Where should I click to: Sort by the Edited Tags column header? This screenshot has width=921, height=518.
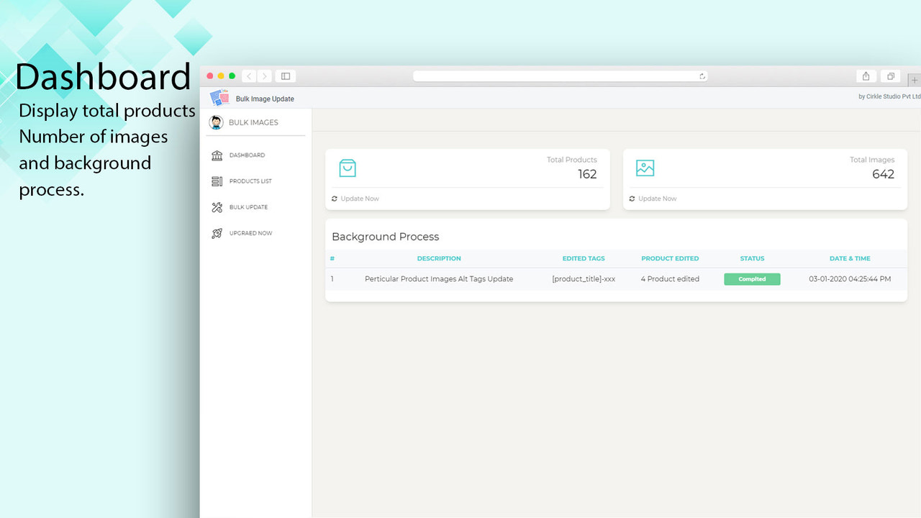(584, 258)
